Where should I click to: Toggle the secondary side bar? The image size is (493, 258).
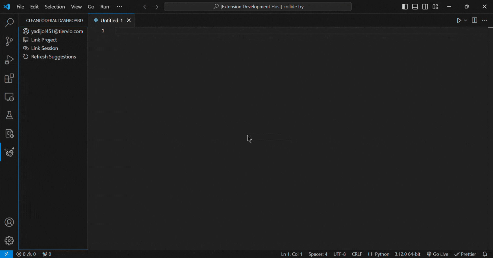pos(425,7)
